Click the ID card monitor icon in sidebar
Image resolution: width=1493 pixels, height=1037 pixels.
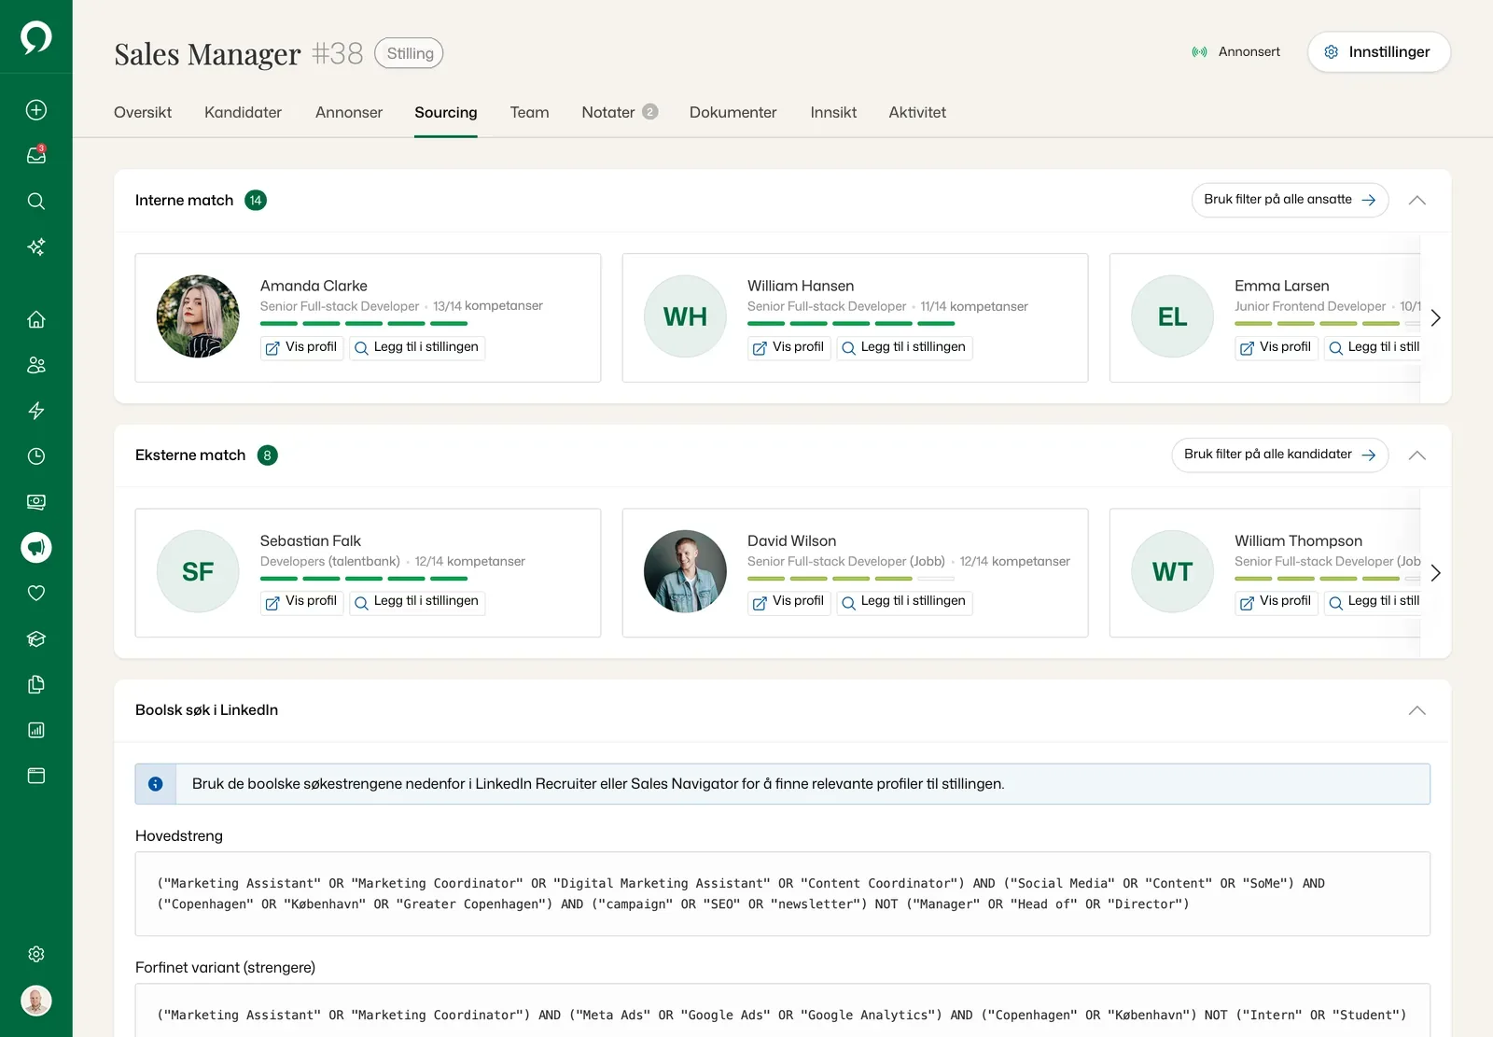pos(36,502)
